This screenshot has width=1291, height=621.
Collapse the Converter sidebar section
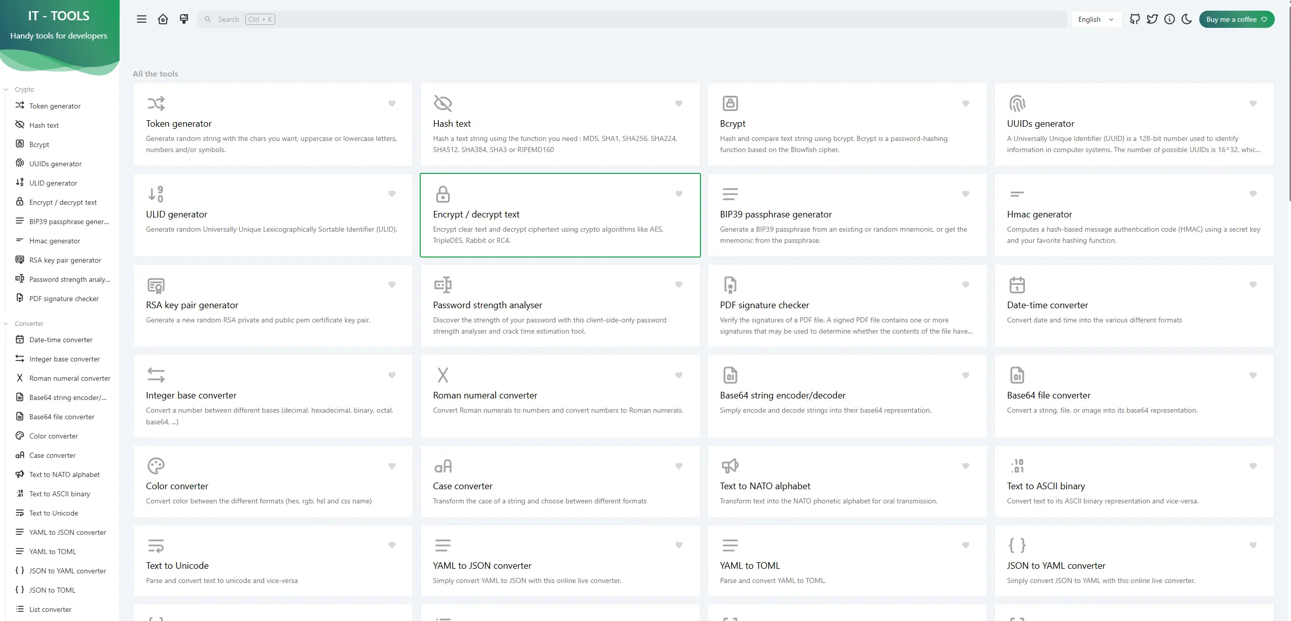(24, 323)
